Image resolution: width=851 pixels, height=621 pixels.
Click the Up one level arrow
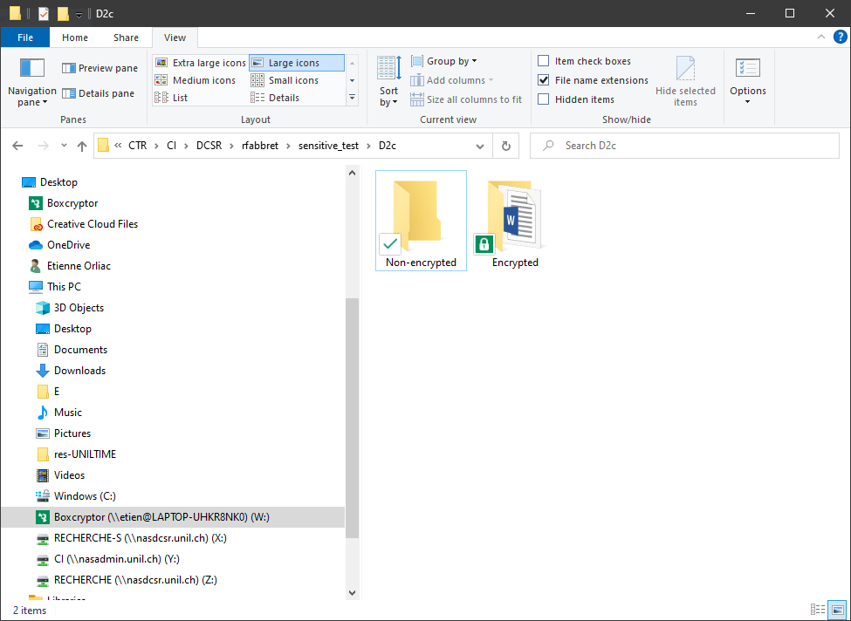click(x=82, y=146)
